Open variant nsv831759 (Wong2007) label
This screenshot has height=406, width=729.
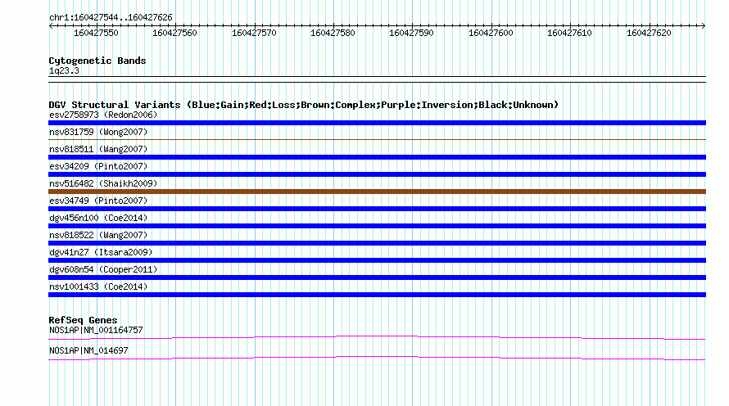tap(98, 132)
